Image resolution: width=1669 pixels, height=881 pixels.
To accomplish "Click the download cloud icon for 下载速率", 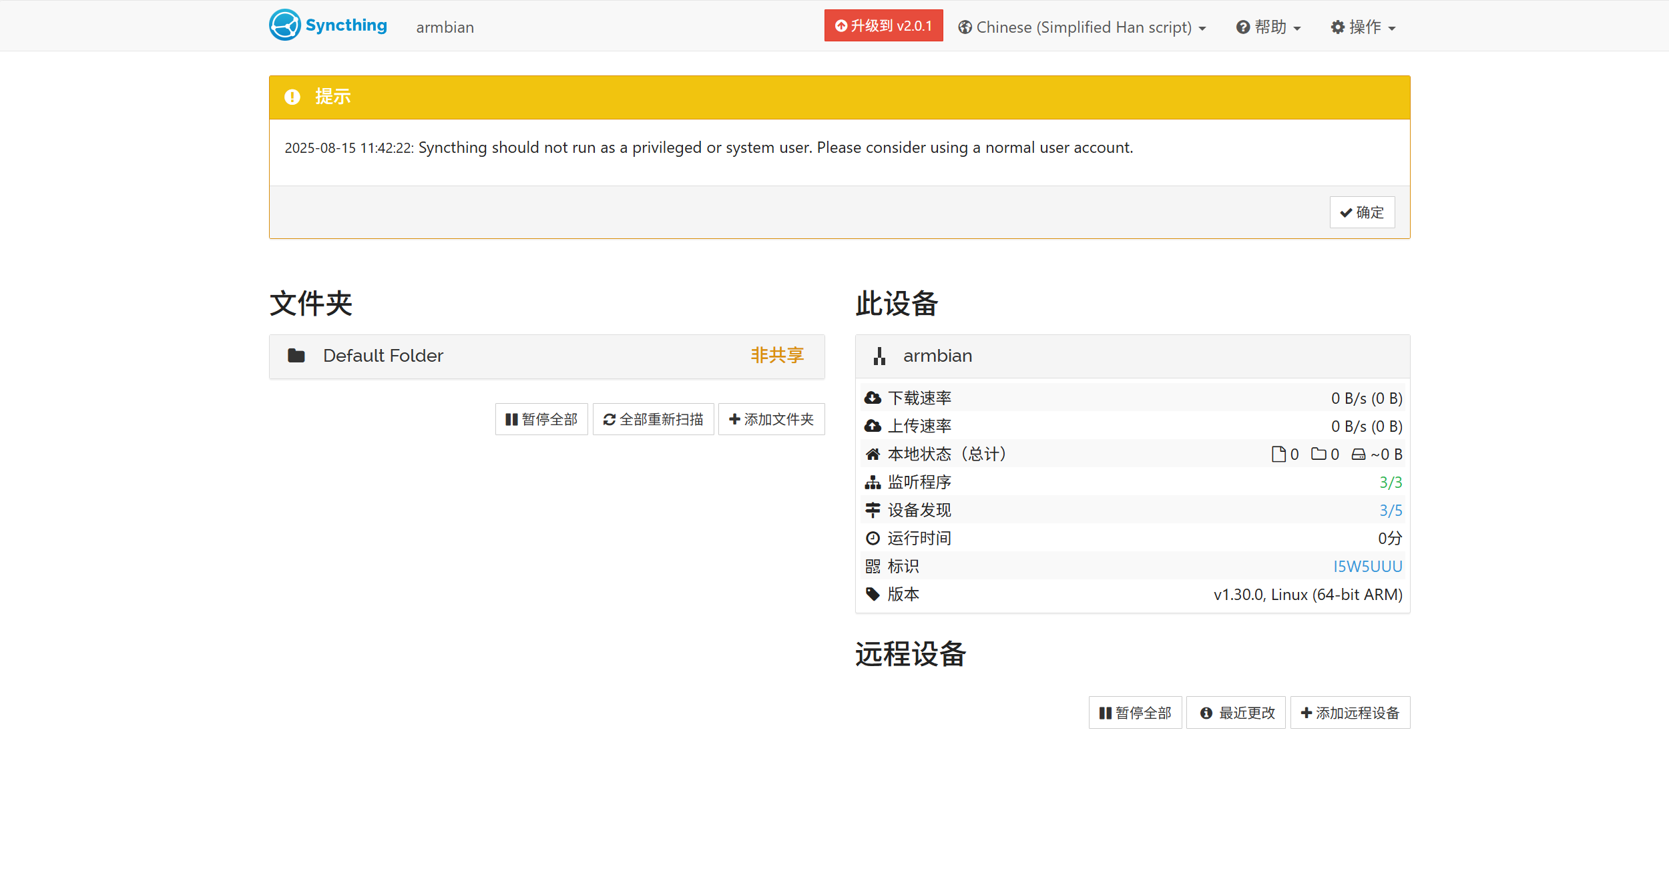I will pos(873,398).
